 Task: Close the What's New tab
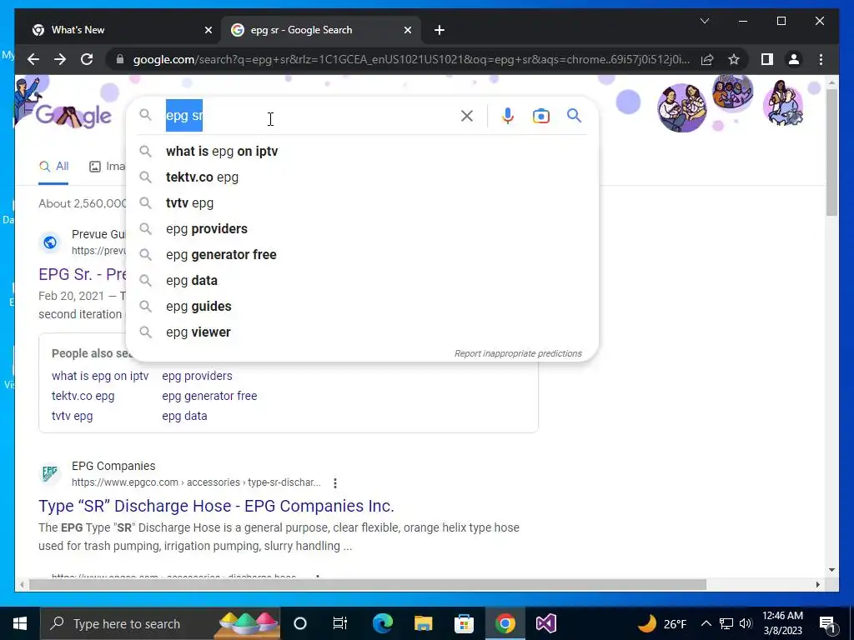(x=208, y=30)
